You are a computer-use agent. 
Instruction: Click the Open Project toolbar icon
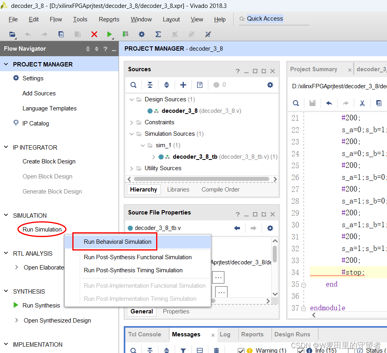click(12, 34)
